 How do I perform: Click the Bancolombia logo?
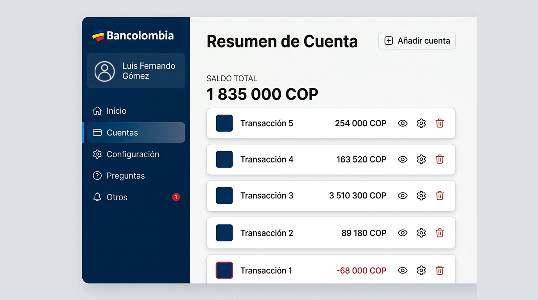[x=133, y=36]
